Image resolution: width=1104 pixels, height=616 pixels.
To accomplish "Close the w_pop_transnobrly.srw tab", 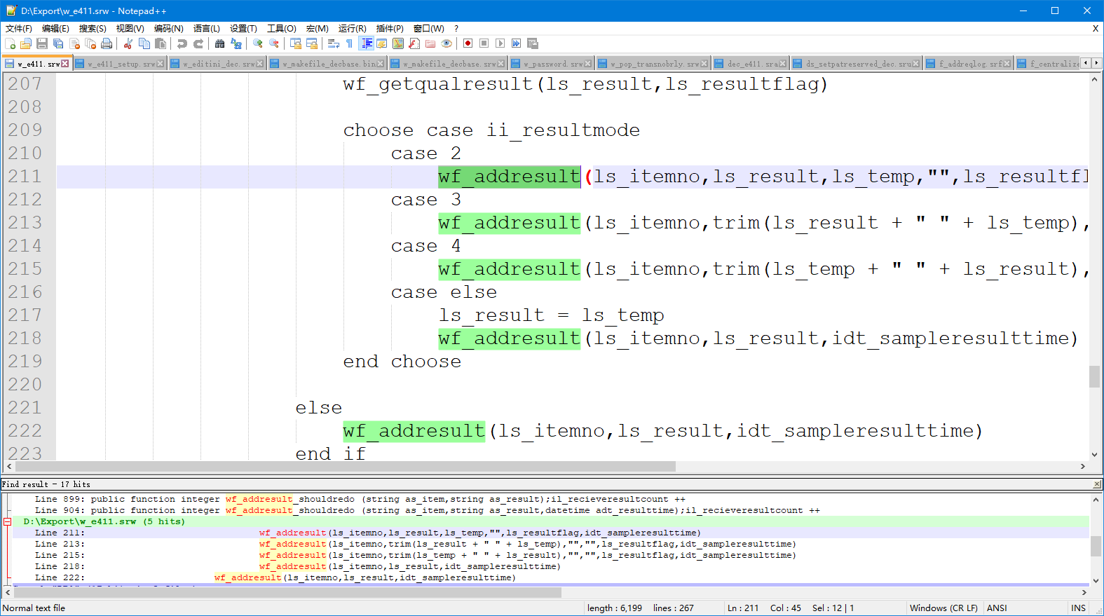I will (x=705, y=64).
